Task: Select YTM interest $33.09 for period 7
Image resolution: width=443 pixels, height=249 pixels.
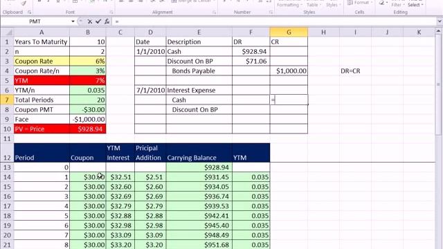Action: [120, 235]
